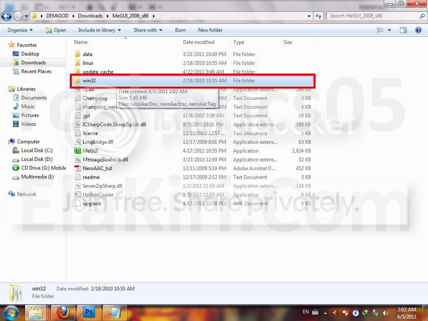Image resolution: width=428 pixels, height=321 pixels.
Task: Select Computer in the navigation pane
Action: 28,142
